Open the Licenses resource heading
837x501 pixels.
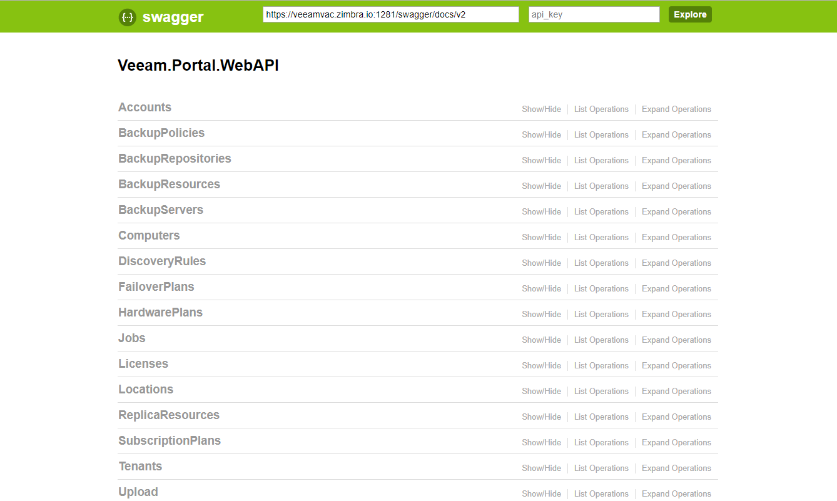143,364
